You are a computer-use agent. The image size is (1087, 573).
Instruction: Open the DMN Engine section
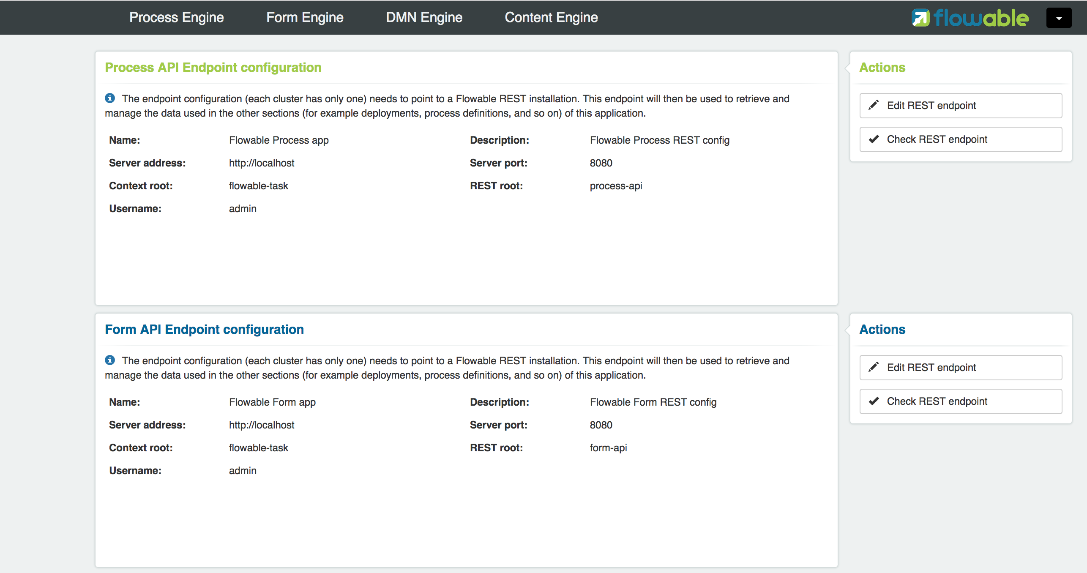pyautogui.click(x=424, y=17)
